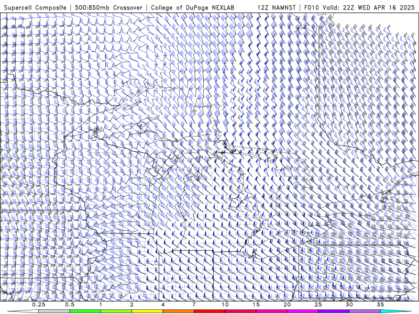The image size is (419, 314).
Task: Click the legend value label '35'
Action: 380,305
